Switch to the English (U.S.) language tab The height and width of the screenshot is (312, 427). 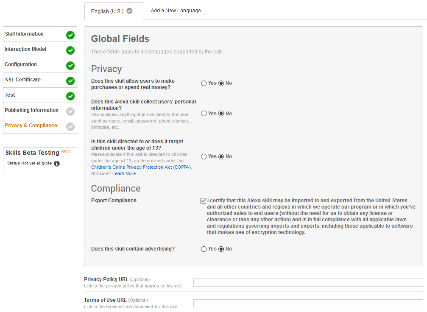click(x=114, y=11)
